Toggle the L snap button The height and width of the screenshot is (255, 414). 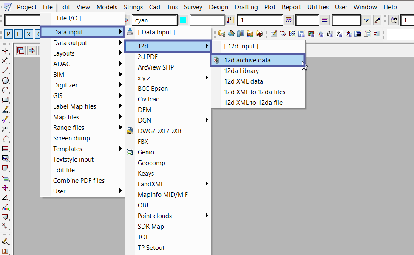18,34
